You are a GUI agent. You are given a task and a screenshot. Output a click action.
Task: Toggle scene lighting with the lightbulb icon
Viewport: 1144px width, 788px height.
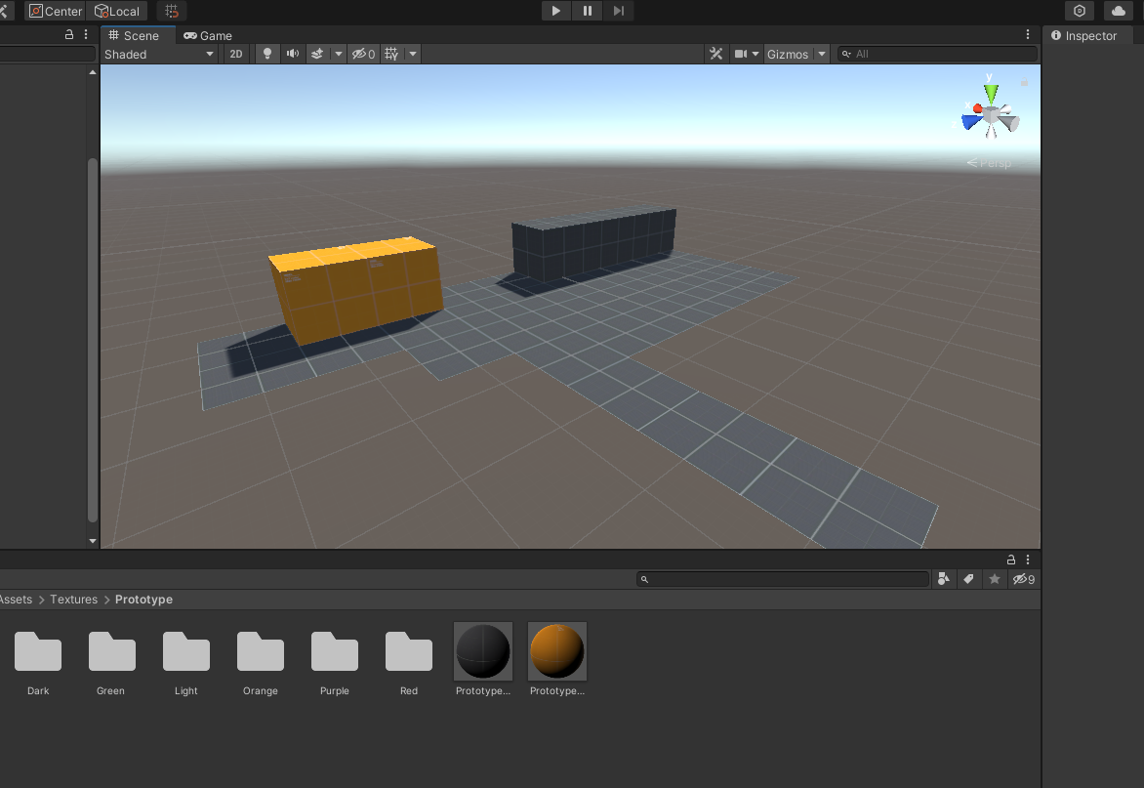click(267, 54)
